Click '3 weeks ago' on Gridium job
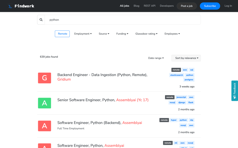The width and height of the screenshot is (238, 148). coord(187,87)
